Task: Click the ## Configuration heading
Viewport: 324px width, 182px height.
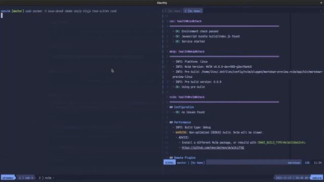Action: point(182,107)
